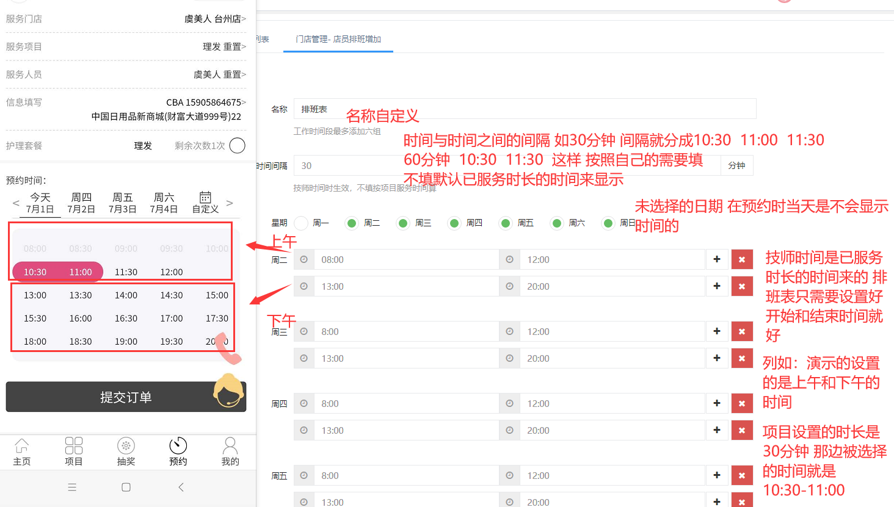Screen dimensions: 894x507
Task: Toggle the 周二 weekday option
Action: coord(352,223)
